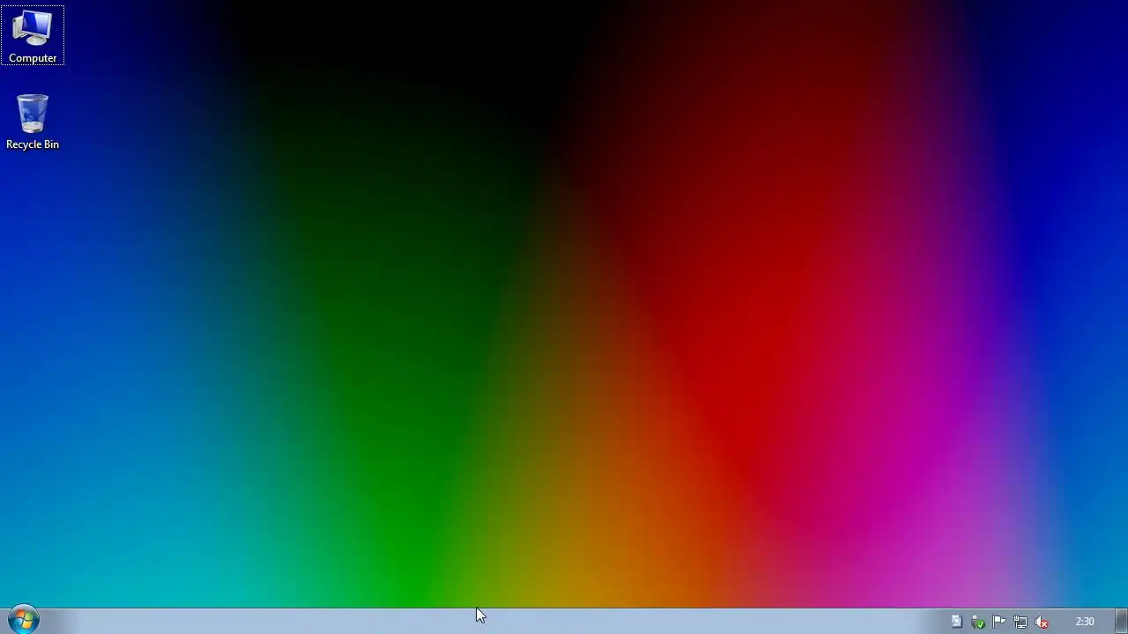Open the network connection tray icon
The width and height of the screenshot is (1128, 634).
[1020, 622]
